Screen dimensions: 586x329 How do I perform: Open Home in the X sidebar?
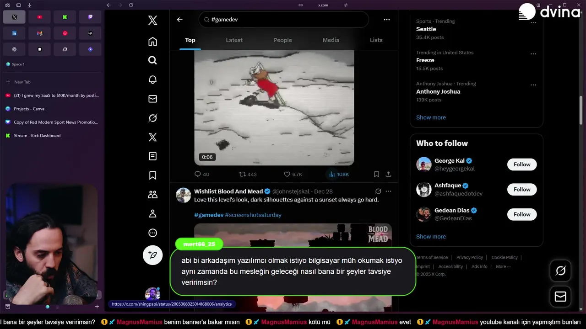click(x=153, y=42)
